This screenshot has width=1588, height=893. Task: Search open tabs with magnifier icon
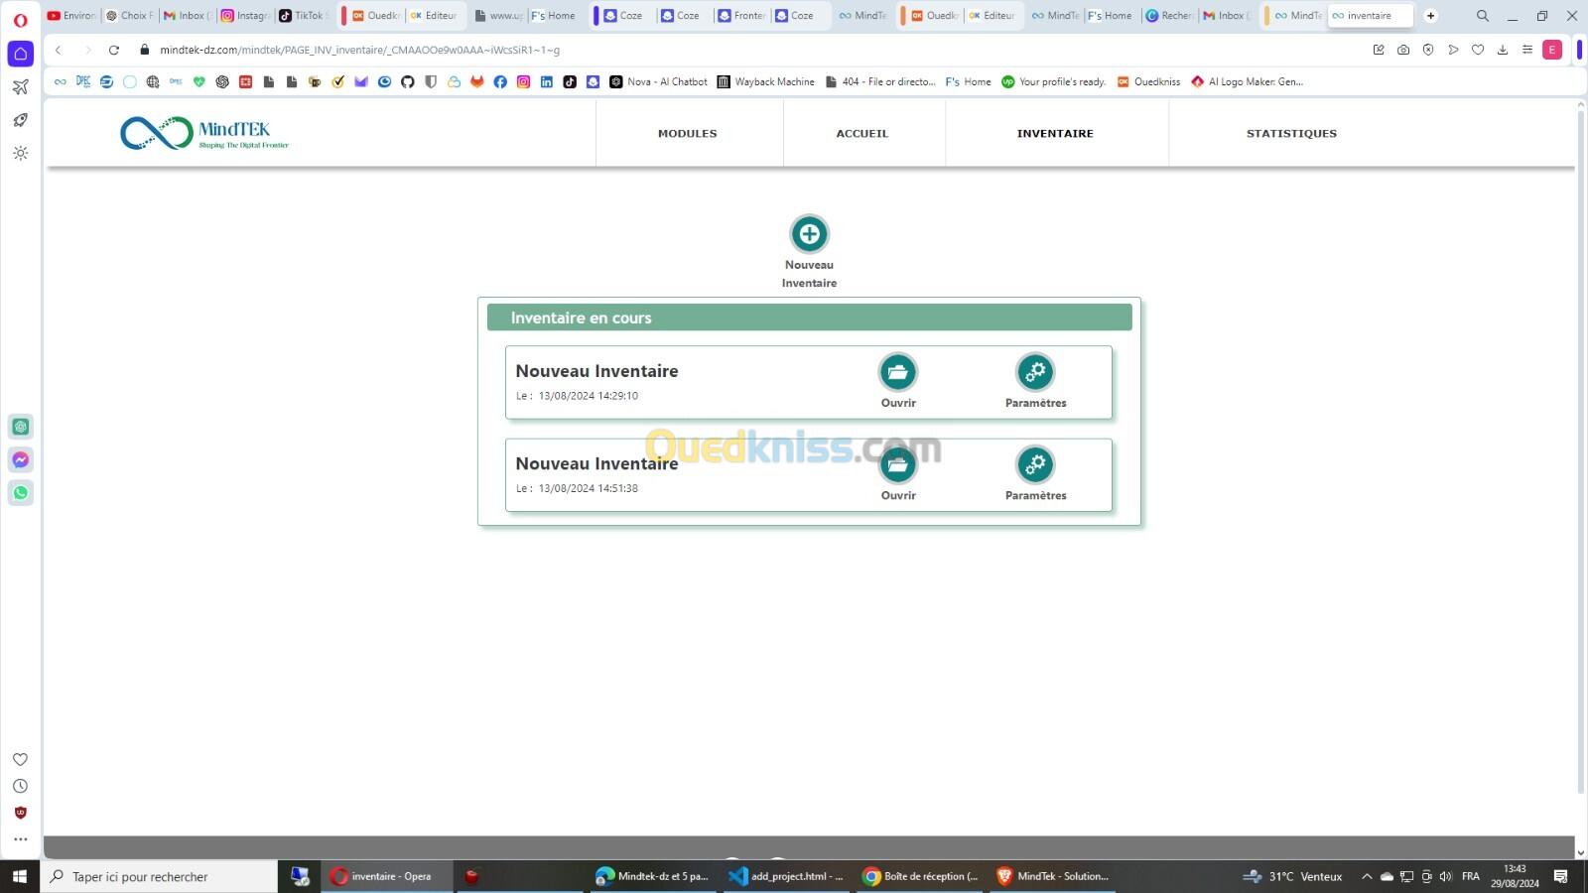(x=1482, y=15)
